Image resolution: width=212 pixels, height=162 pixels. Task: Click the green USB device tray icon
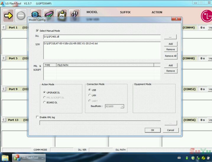(x=187, y=158)
